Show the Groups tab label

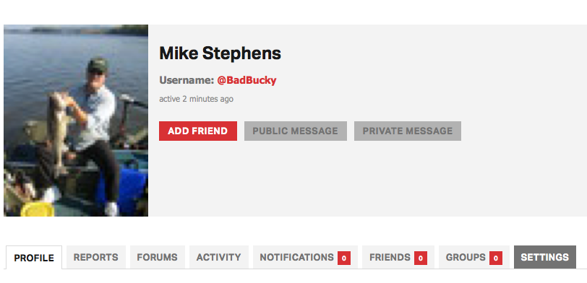click(466, 257)
